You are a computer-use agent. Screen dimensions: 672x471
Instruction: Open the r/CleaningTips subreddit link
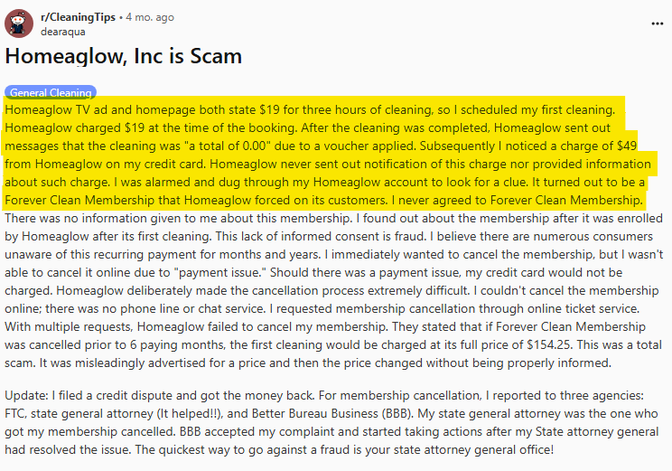coord(79,17)
